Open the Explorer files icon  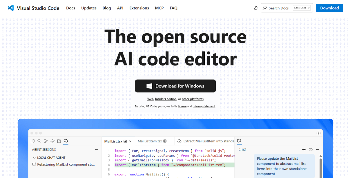[33, 141]
